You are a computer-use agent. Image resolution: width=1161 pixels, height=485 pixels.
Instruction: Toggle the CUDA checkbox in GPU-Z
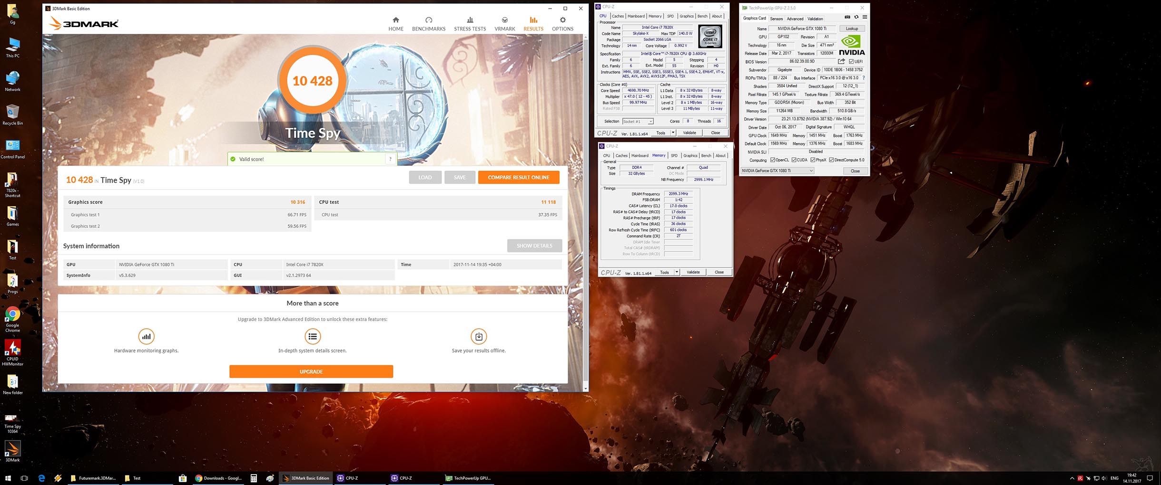point(794,160)
